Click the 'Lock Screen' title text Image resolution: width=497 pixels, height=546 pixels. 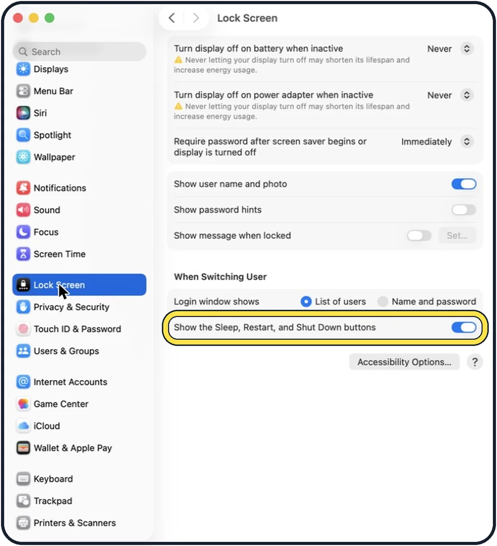[247, 18]
